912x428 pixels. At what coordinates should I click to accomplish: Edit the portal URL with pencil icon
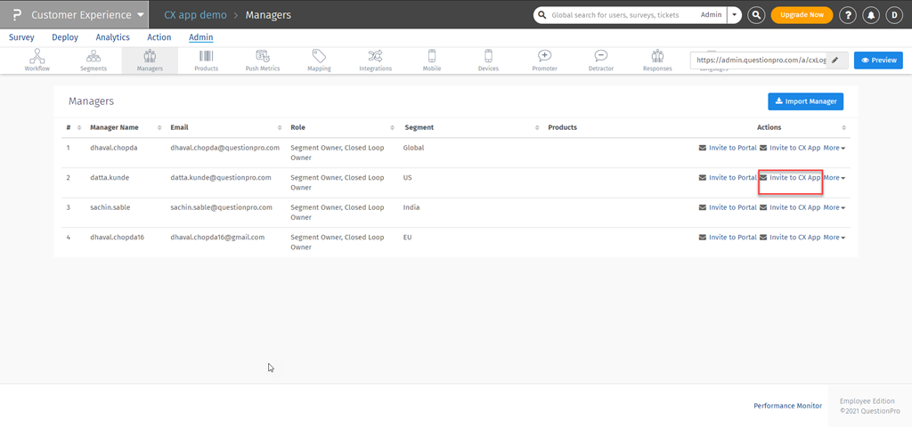(835, 60)
